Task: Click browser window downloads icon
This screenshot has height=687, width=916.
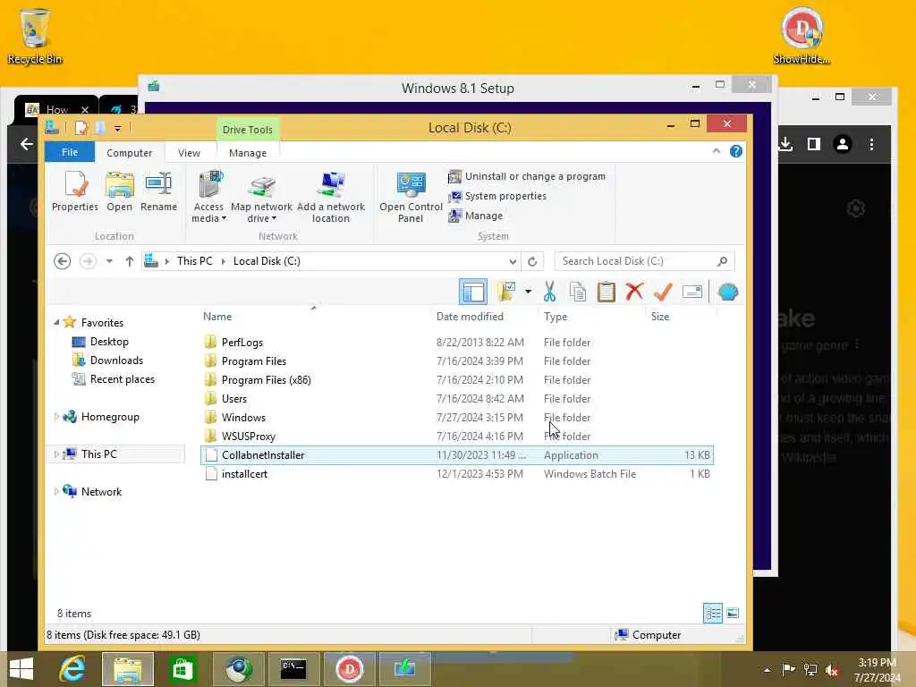Action: 785,144
